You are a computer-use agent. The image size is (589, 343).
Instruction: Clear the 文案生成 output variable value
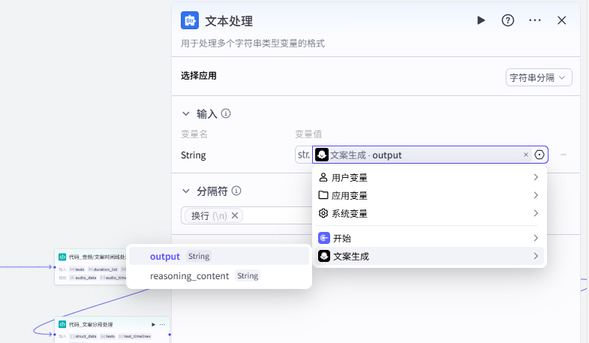coord(525,155)
